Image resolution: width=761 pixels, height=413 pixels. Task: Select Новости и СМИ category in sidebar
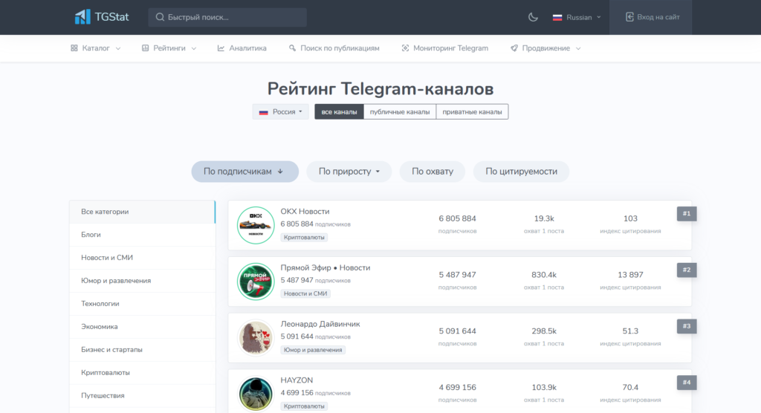point(142,258)
